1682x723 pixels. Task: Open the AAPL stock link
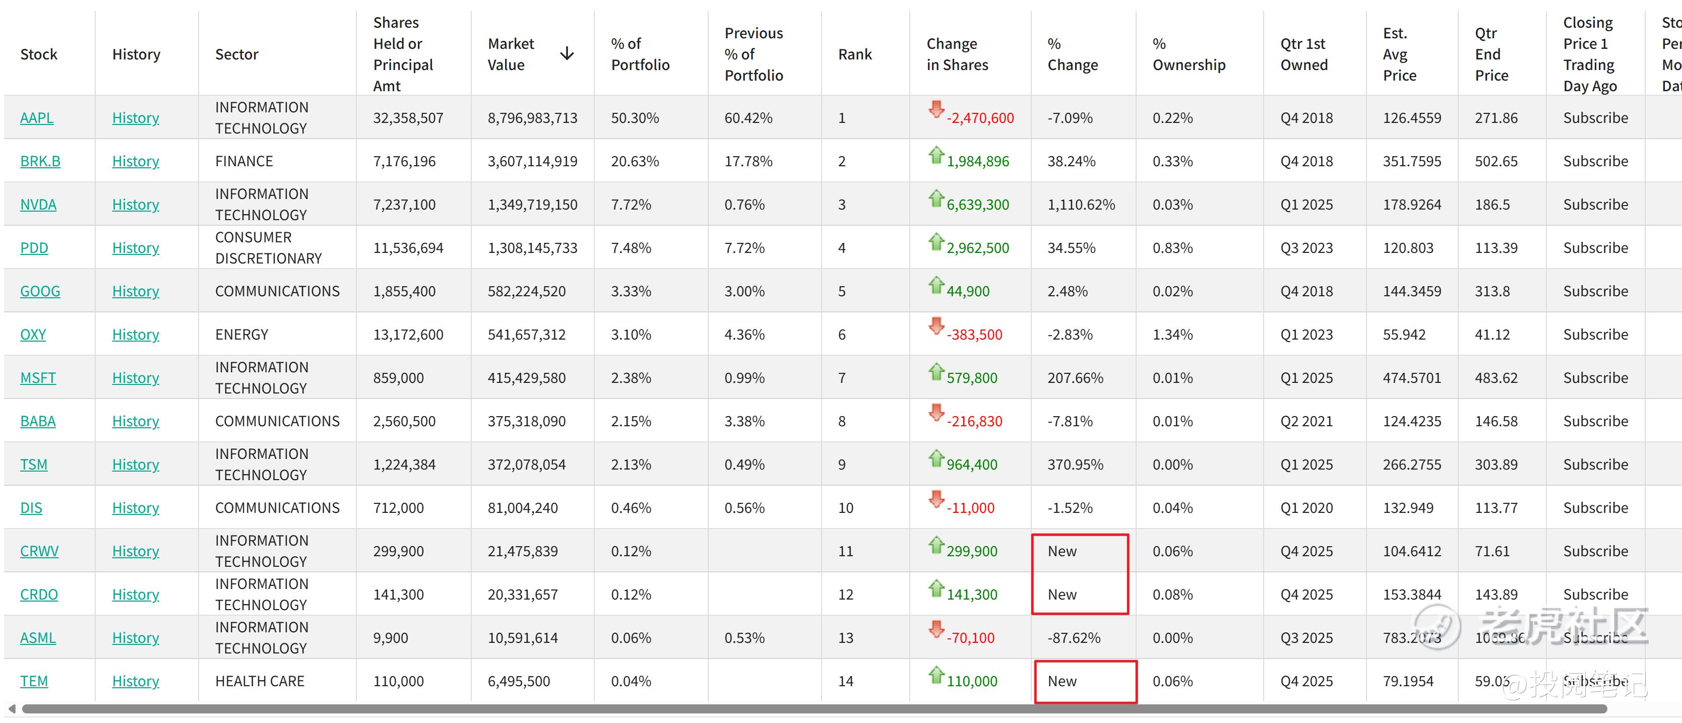coord(37,118)
